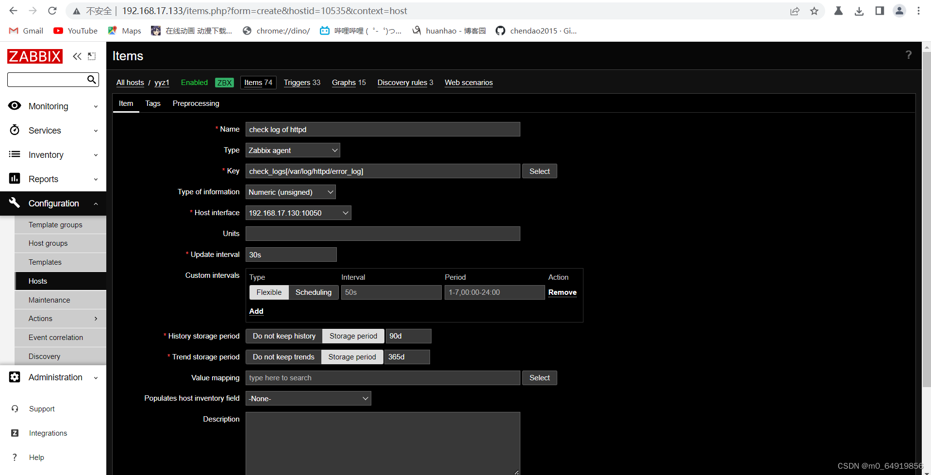Open Discovery rules 3 link
Screen dimensions: 931x475
405,83
